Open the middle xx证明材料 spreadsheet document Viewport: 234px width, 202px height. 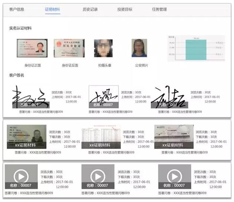tap(101, 136)
